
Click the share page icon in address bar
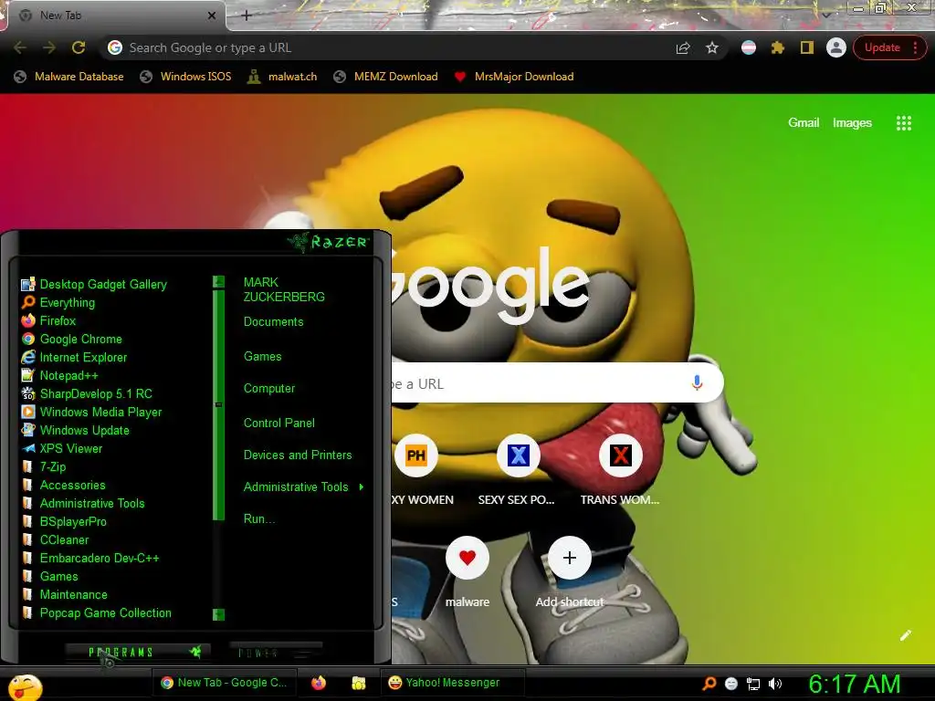point(683,47)
